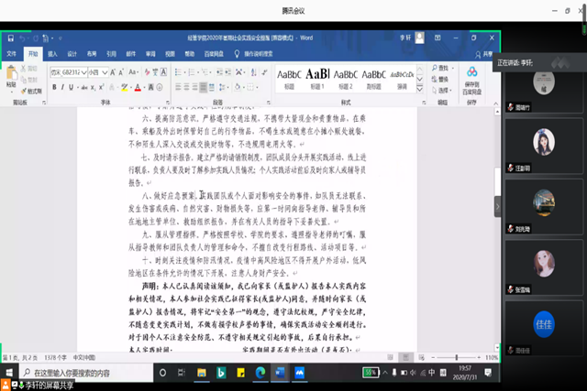Click the Windows Start button

[8, 373]
